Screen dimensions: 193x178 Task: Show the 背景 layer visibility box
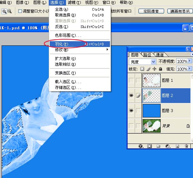pos(131,126)
